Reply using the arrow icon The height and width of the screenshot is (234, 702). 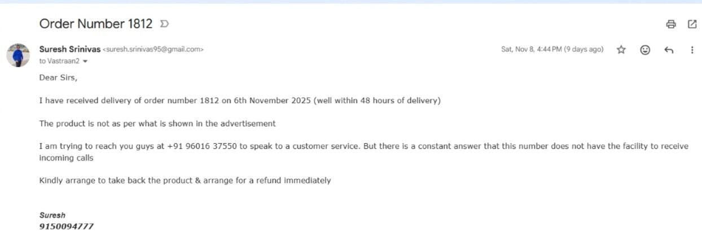pyautogui.click(x=669, y=50)
